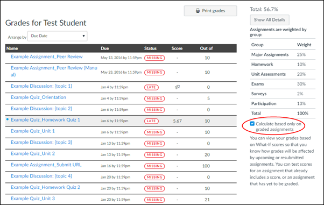This screenshot has height=205, width=324.
Task: Open Example Discussion: [topic 4]
Action: [x=41, y=176]
